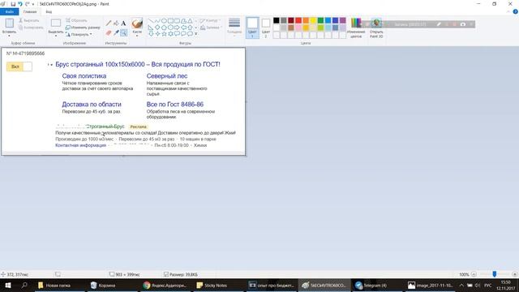519x292 pixels.
Task: Select the Color picker eyedropper tool
Action: click(x=116, y=32)
